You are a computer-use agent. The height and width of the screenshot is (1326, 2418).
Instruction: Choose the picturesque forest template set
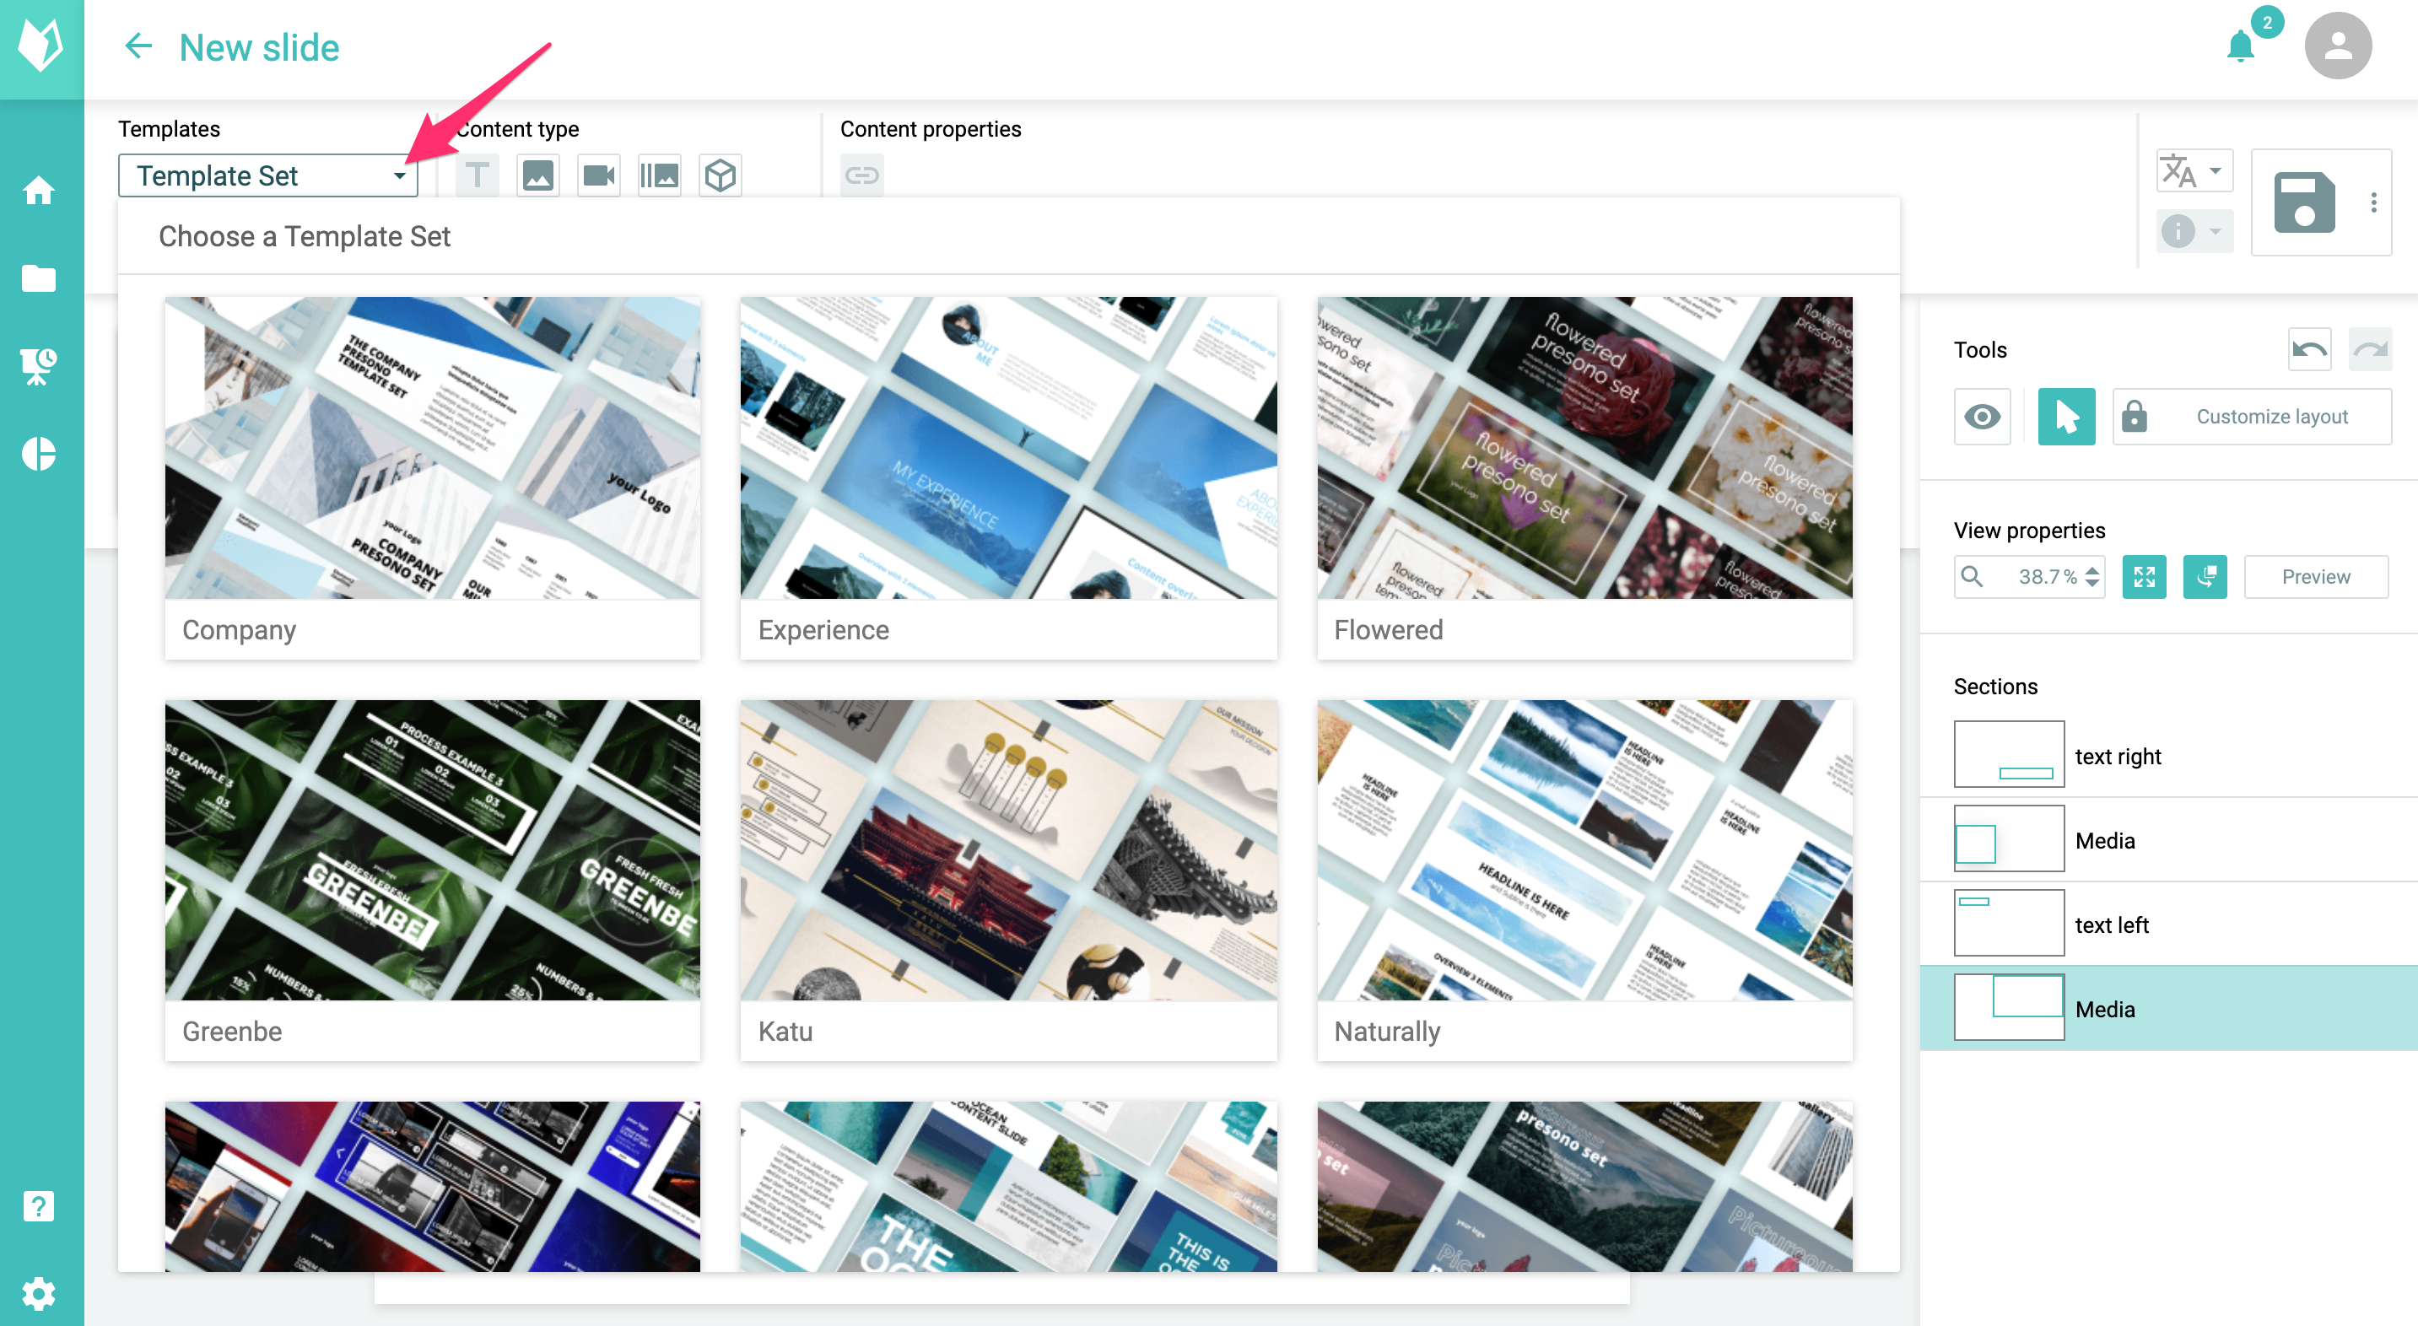coord(1584,1186)
